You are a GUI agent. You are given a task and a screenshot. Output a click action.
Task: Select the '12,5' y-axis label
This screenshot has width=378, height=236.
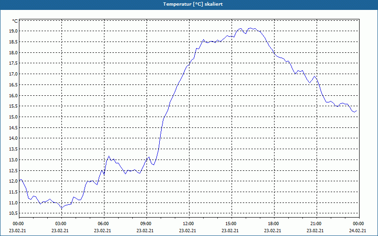(14, 171)
